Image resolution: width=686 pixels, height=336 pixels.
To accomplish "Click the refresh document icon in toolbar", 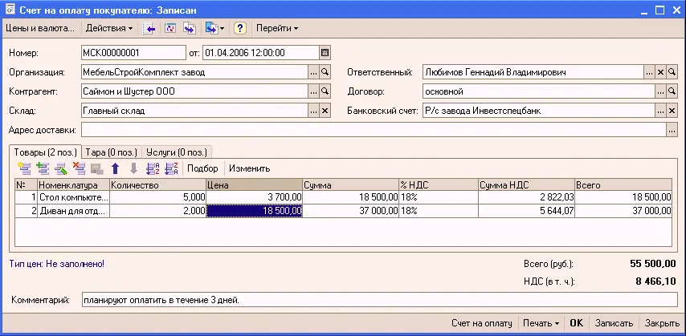I will (x=169, y=28).
